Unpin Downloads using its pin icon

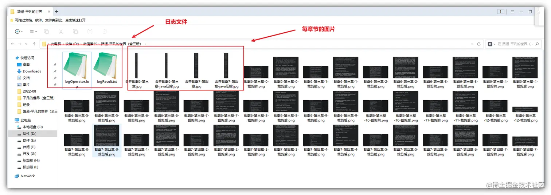[55, 71]
